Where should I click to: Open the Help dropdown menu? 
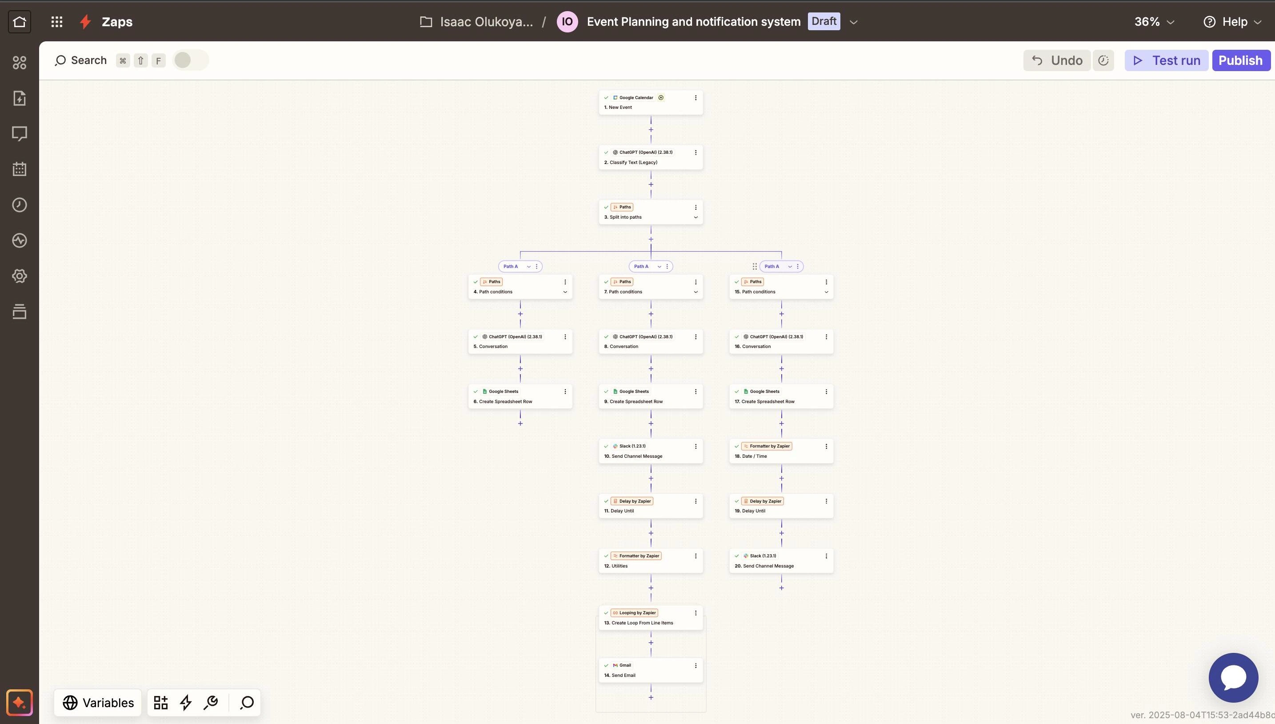[1233, 22]
